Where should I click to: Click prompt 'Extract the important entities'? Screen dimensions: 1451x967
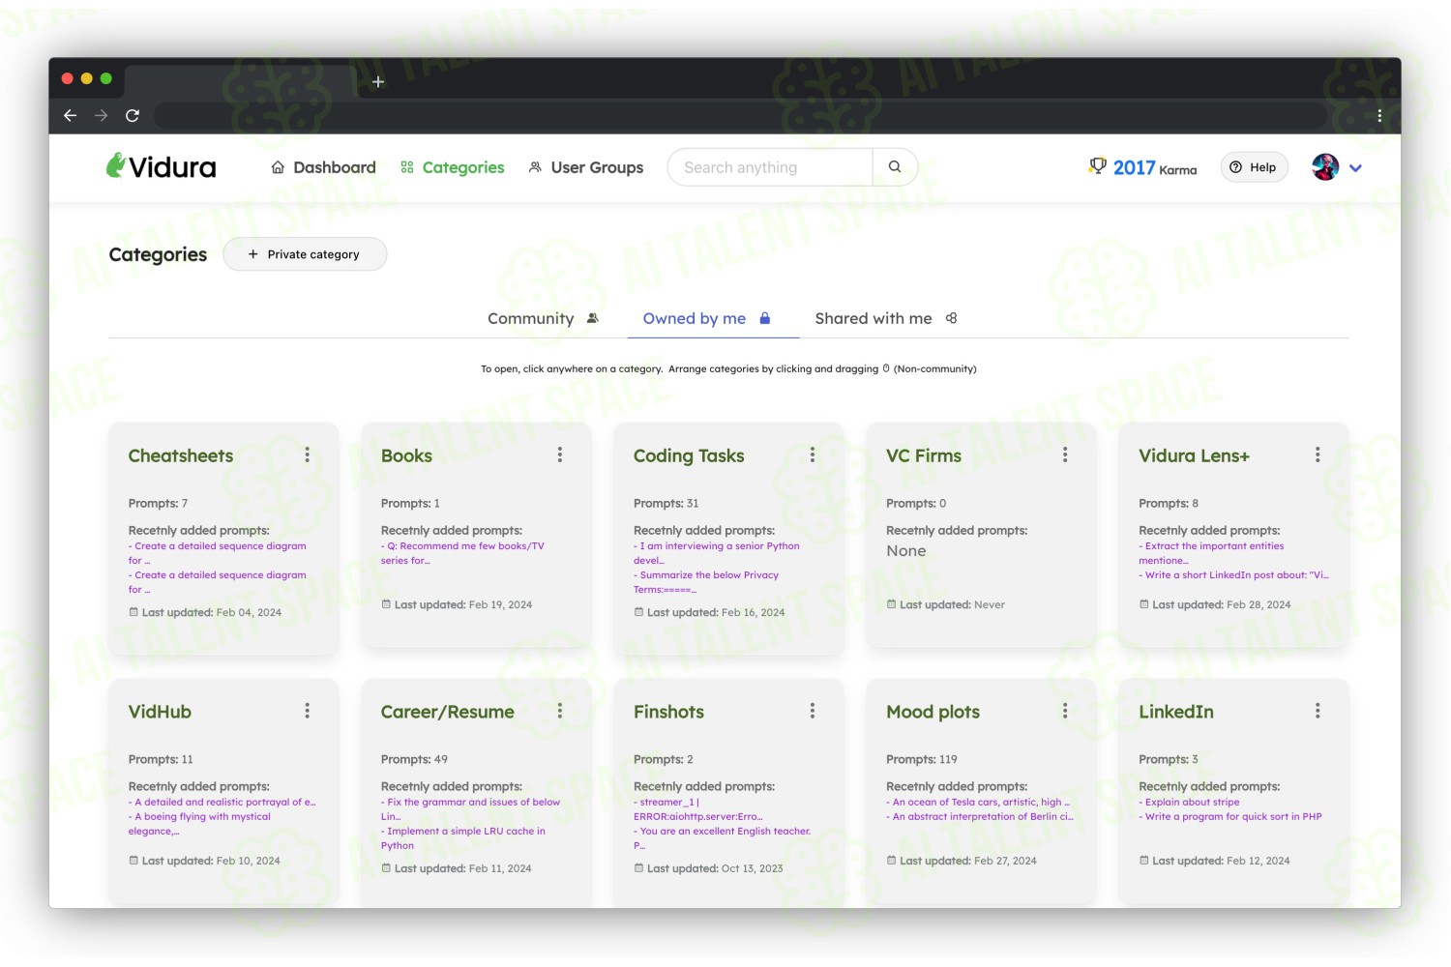1211,553
